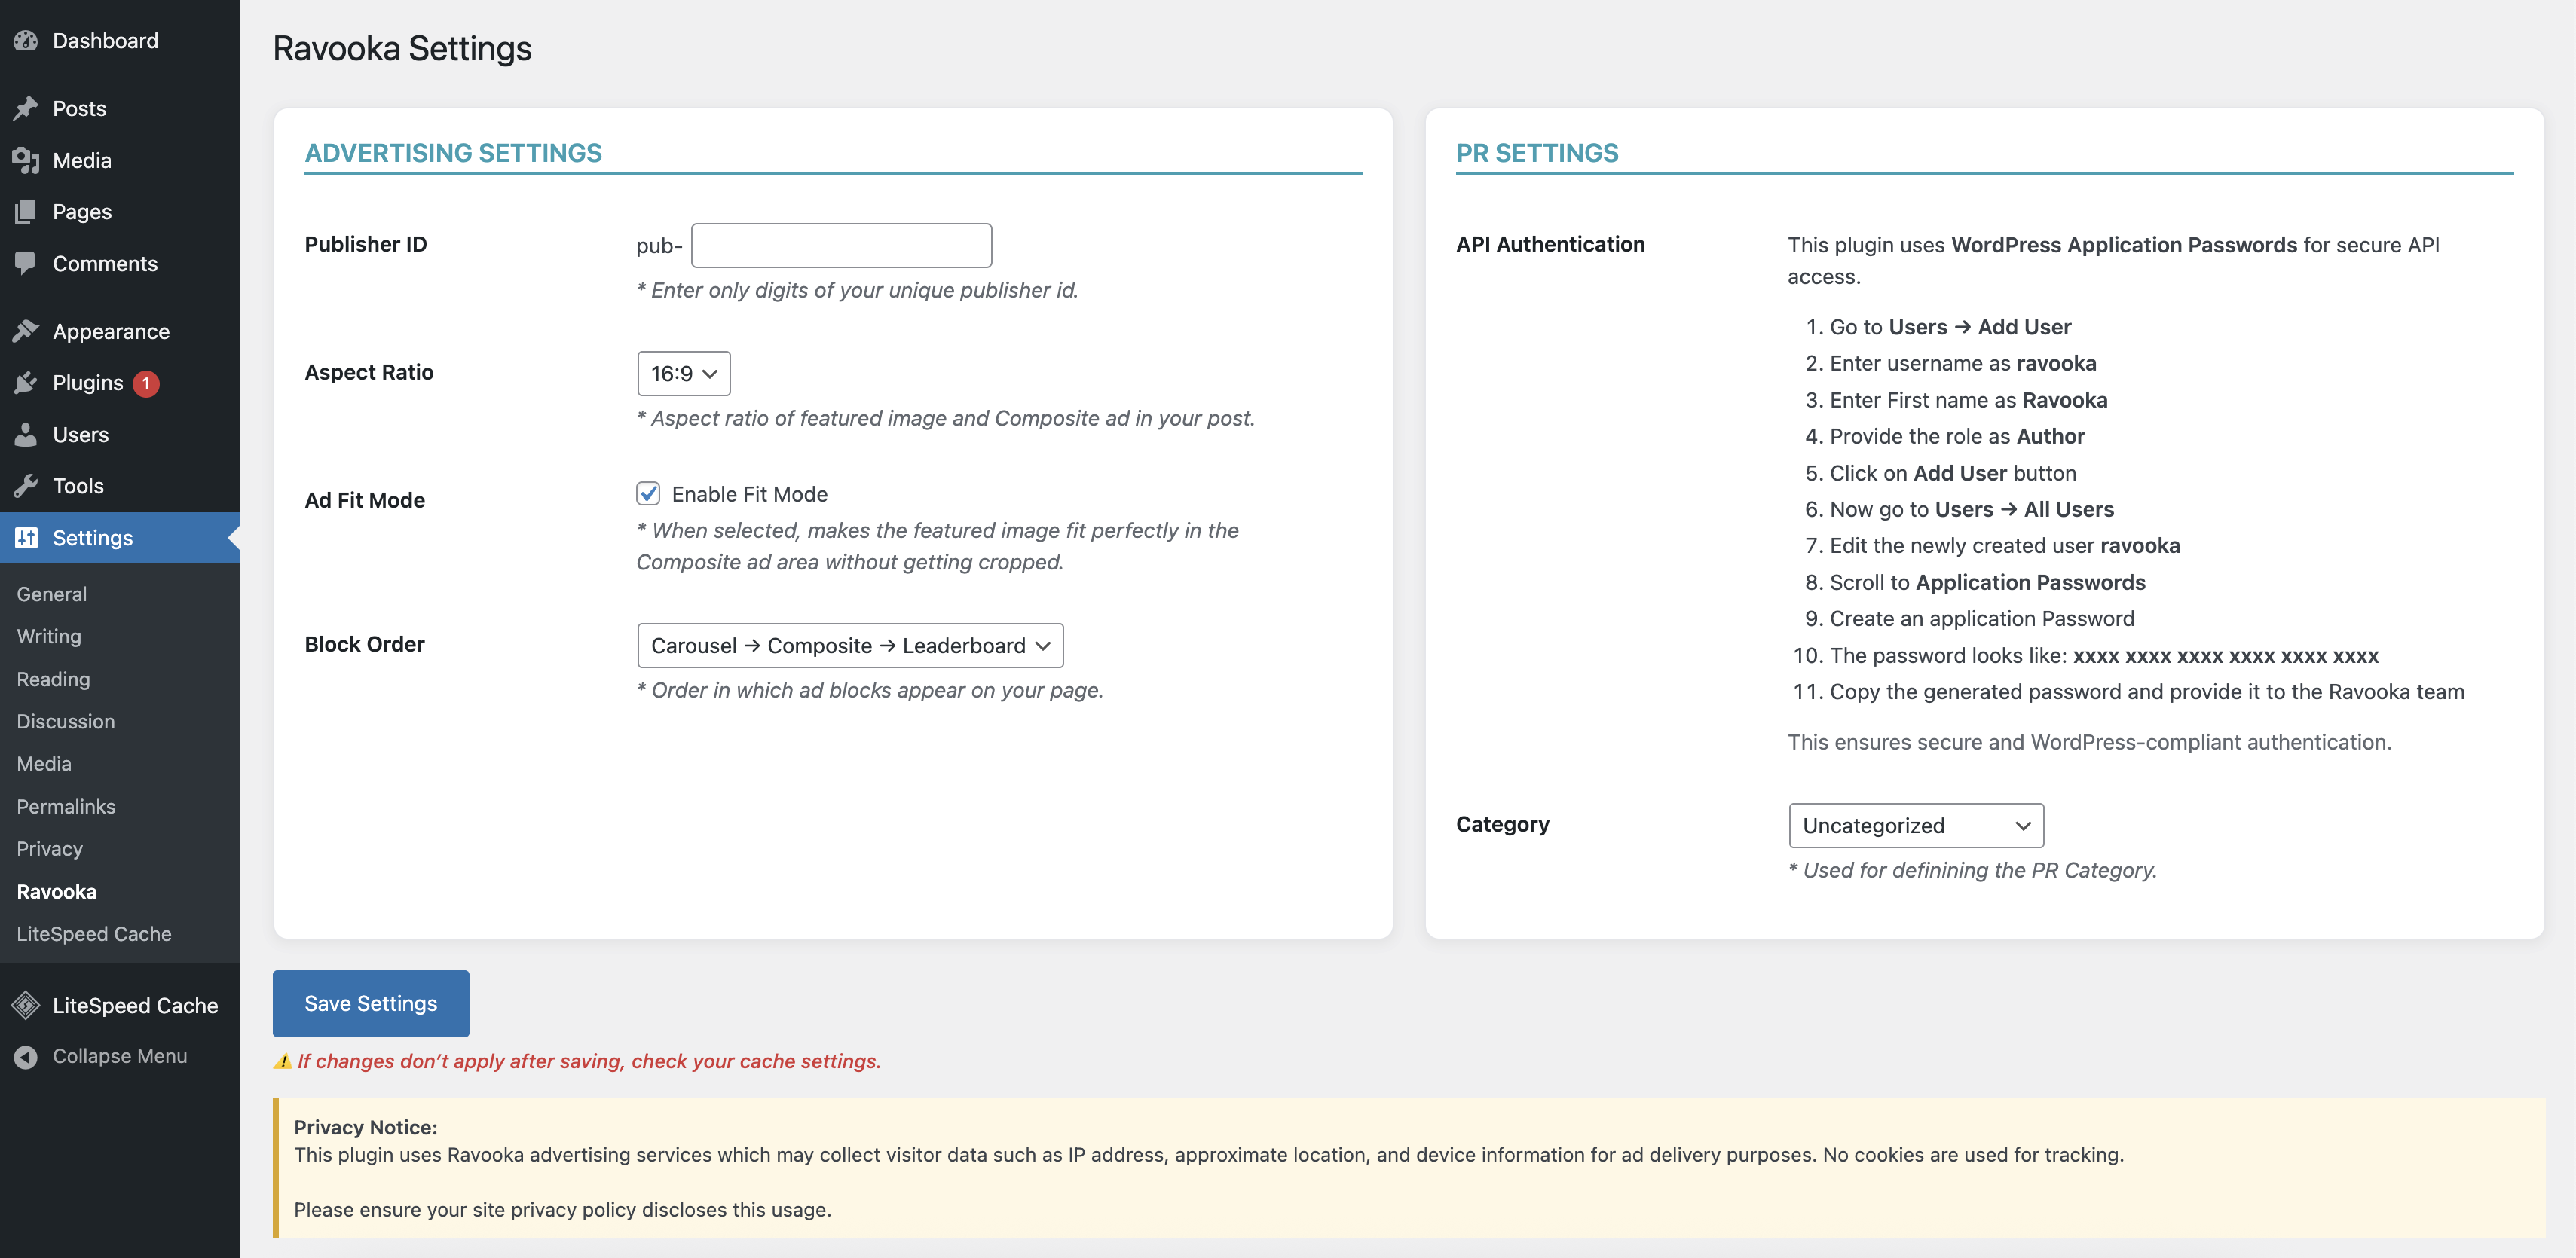Open the Comments speech bubble icon
Image resolution: width=2576 pixels, height=1258 pixels.
tap(26, 264)
